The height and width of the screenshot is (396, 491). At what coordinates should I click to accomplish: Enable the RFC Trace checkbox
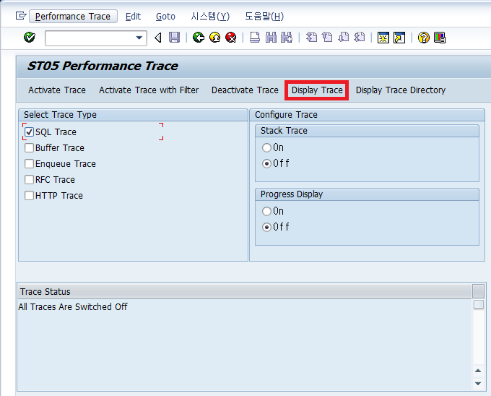point(29,179)
